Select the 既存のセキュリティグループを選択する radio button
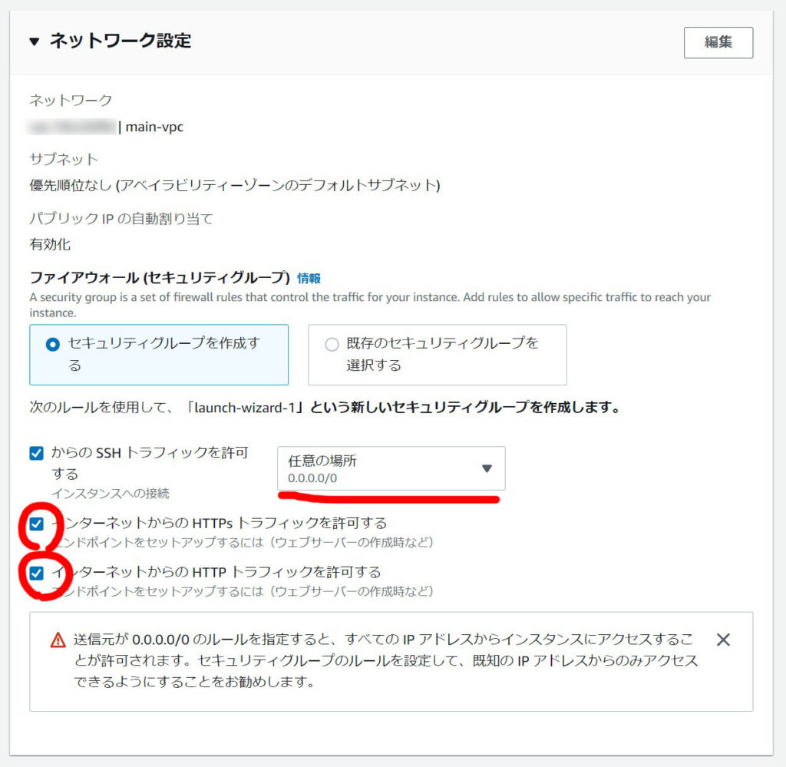The height and width of the screenshot is (767, 786). coord(332,345)
